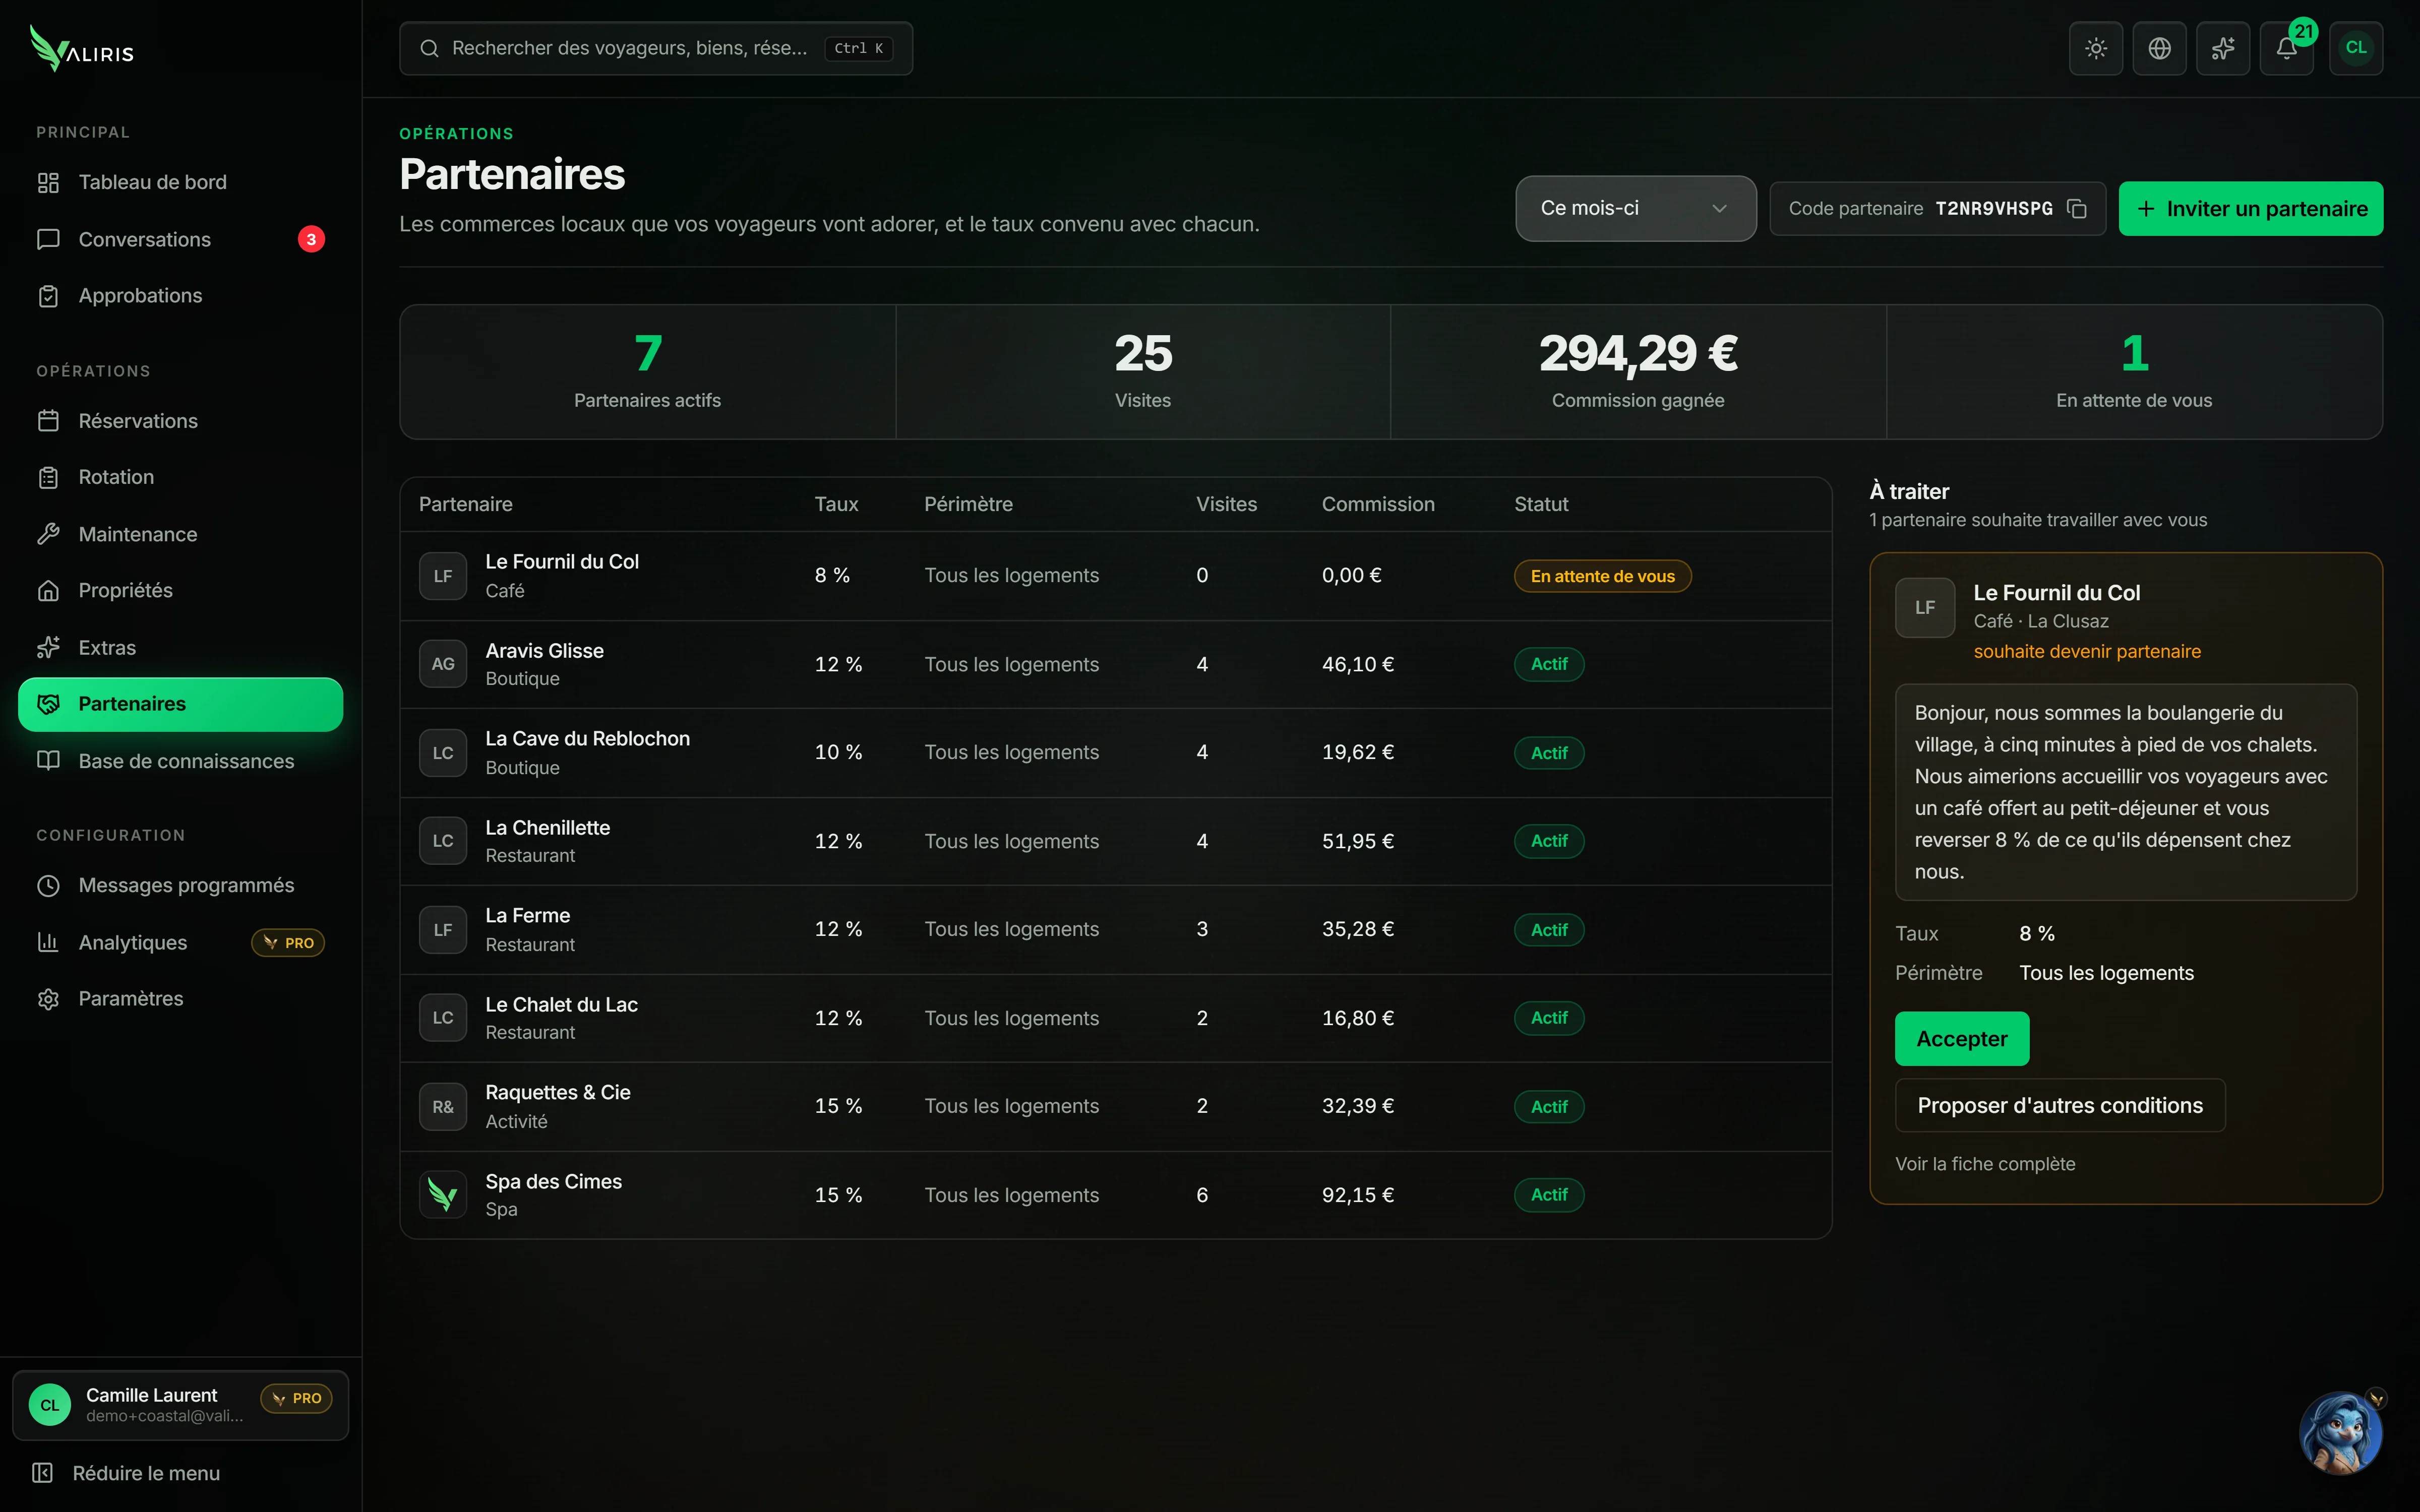This screenshot has width=2420, height=1512.
Task: Select La Ferme restaurant row
Action: [1115, 930]
